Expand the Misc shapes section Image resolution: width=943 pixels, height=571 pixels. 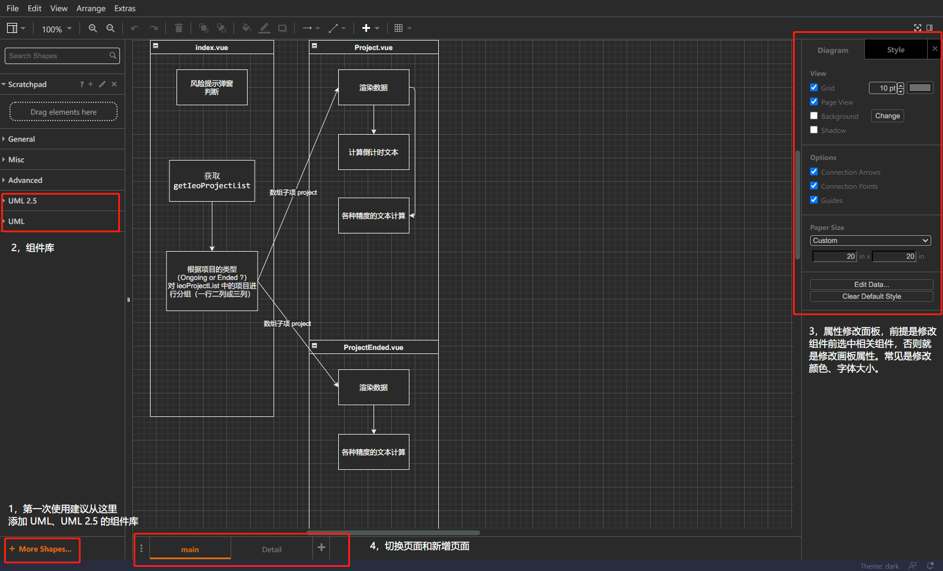click(62, 160)
